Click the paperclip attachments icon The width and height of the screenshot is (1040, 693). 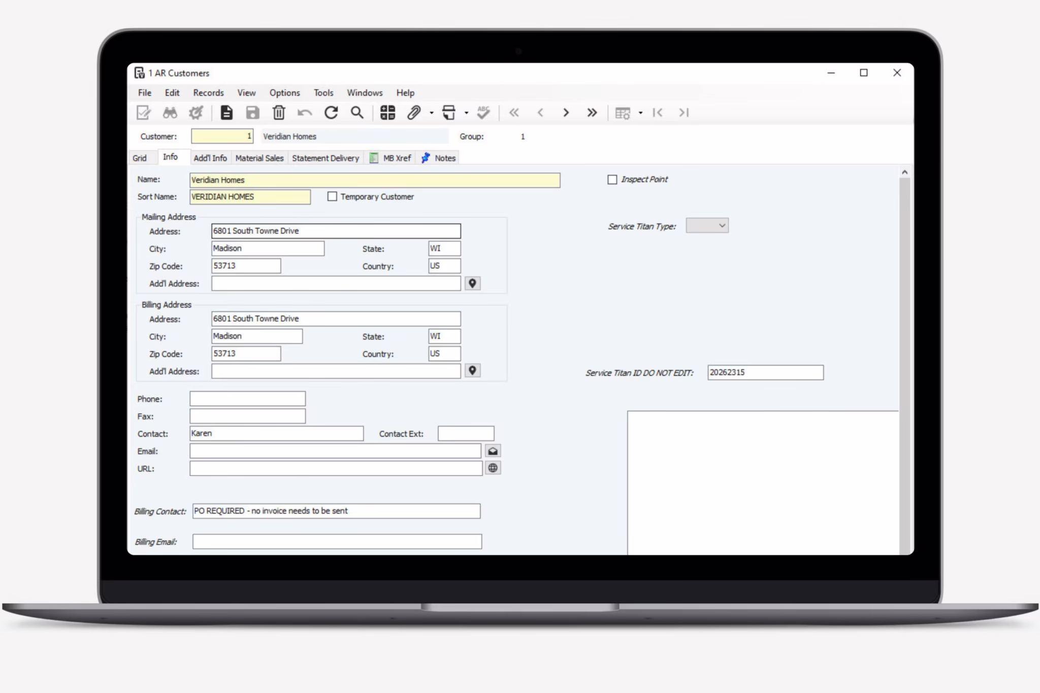click(x=414, y=113)
